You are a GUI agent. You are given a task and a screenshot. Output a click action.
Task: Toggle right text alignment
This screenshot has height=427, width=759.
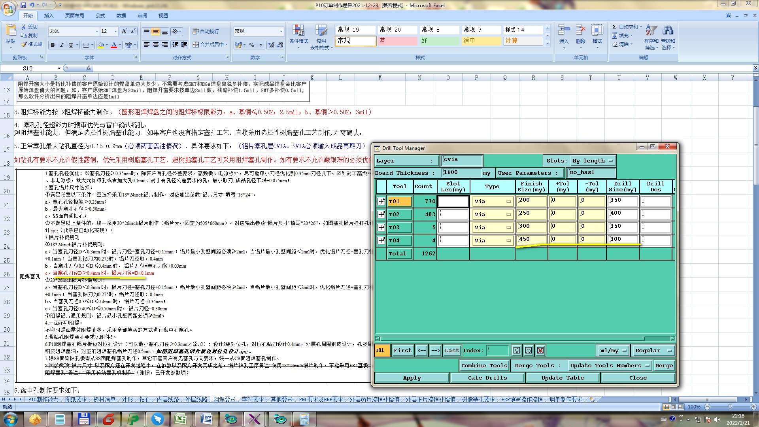click(x=165, y=45)
